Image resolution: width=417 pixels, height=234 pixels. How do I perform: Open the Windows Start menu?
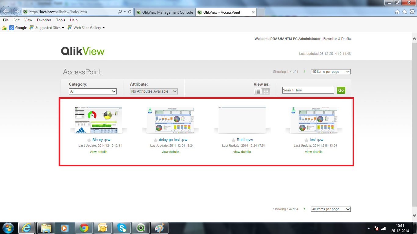pos(8,228)
